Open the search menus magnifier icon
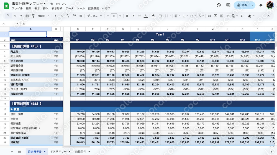 coord(8,16)
